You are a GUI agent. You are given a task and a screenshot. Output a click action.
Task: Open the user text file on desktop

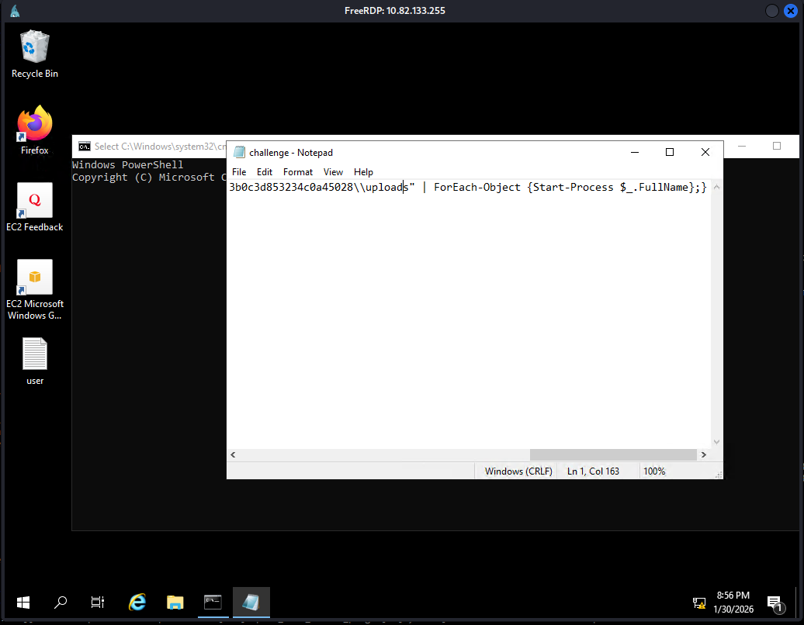click(35, 354)
